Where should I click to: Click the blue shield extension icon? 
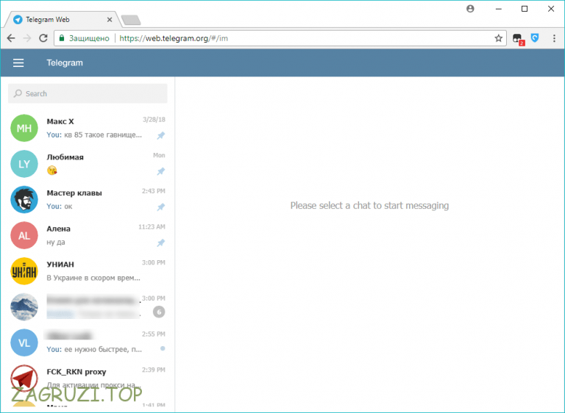(x=535, y=37)
